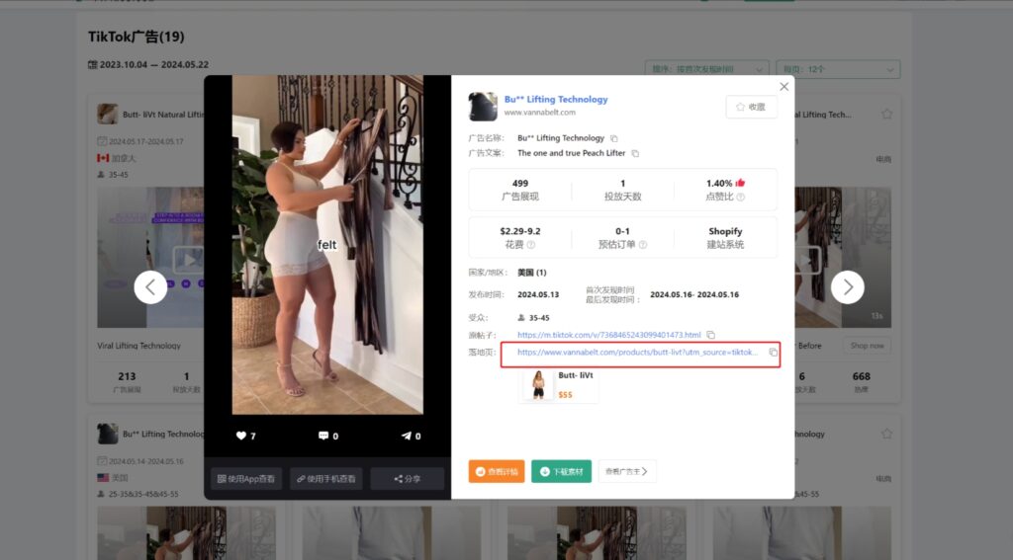
Task: Go to the next ad with right arrow
Action: coord(848,287)
